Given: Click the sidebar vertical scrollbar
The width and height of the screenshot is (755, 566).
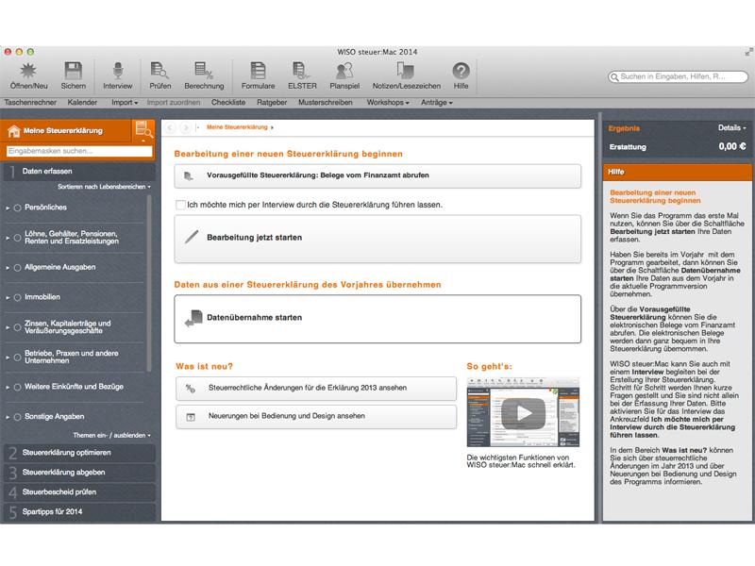Looking at the screenshot, I should pos(149,284).
